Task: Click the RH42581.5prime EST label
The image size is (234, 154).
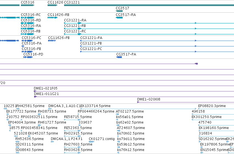Action: [x=30, y=106]
